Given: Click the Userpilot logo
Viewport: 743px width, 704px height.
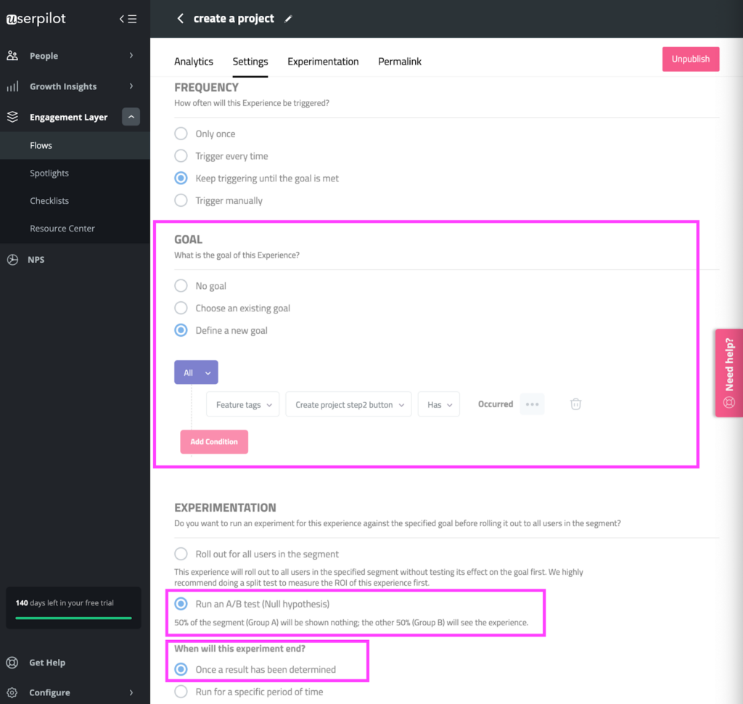Looking at the screenshot, I should [x=36, y=19].
